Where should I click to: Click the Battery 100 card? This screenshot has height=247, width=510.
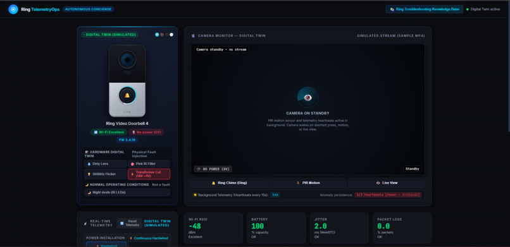tap(276, 228)
